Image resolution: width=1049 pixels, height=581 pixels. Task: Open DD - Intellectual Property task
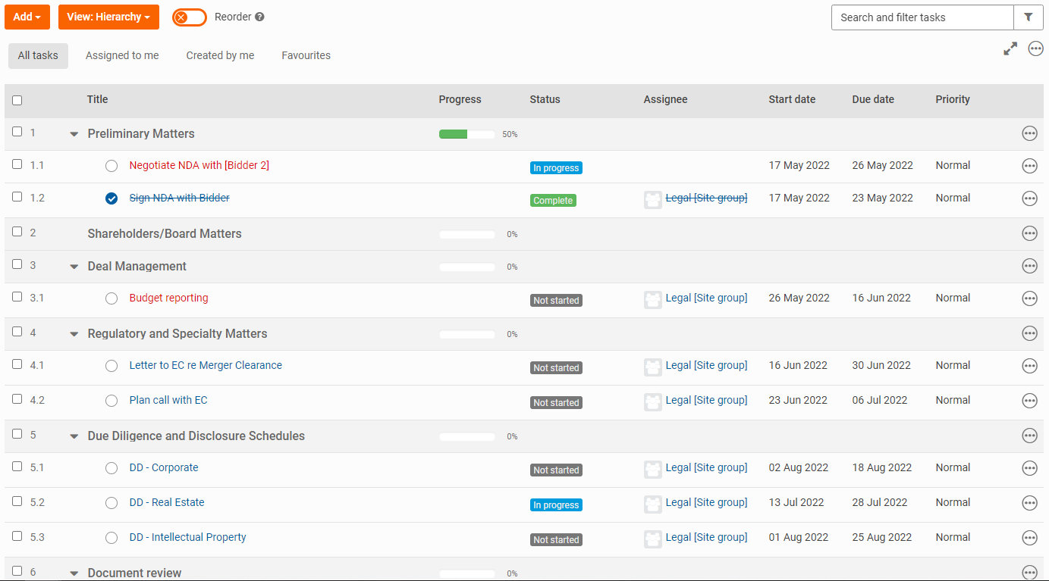pos(188,537)
